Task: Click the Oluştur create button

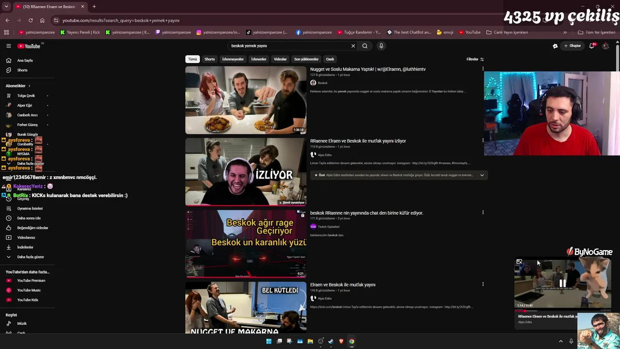Action: [573, 46]
